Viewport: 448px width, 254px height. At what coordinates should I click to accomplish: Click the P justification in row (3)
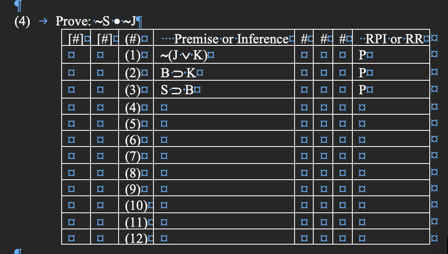(x=362, y=90)
